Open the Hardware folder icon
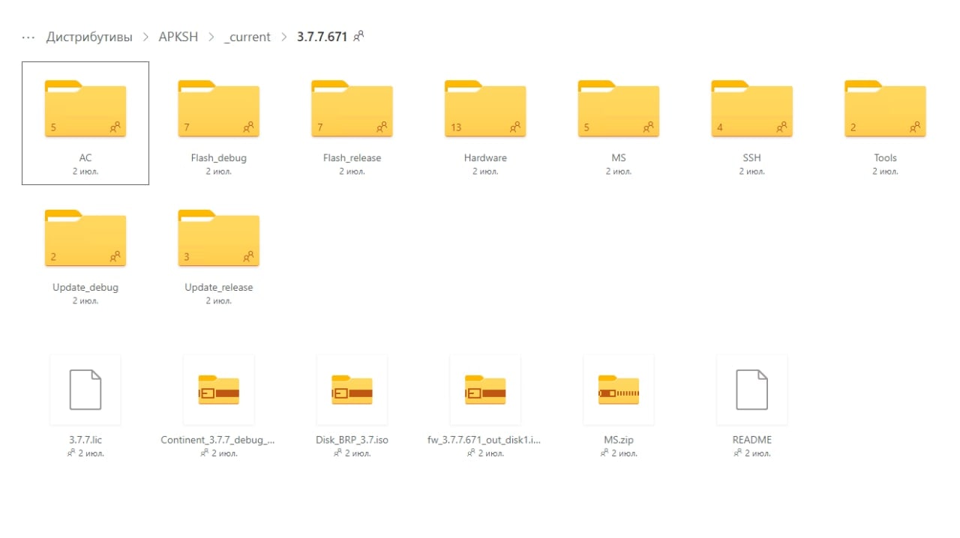The width and height of the screenshot is (960, 538). pyautogui.click(x=485, y=109)
